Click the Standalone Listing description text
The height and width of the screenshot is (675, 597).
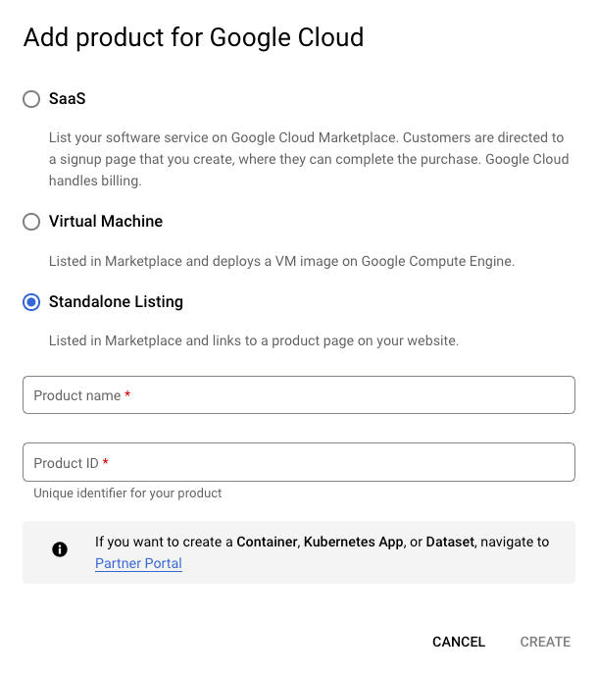(254, 341)
